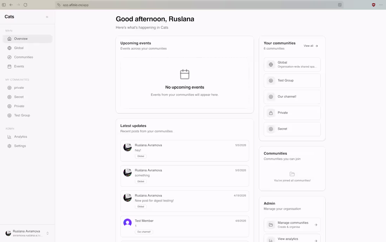Viewport: 386px width, 242px height.
Task: Click the compass icon beside sidebar Communities
Action: (9, 57)
